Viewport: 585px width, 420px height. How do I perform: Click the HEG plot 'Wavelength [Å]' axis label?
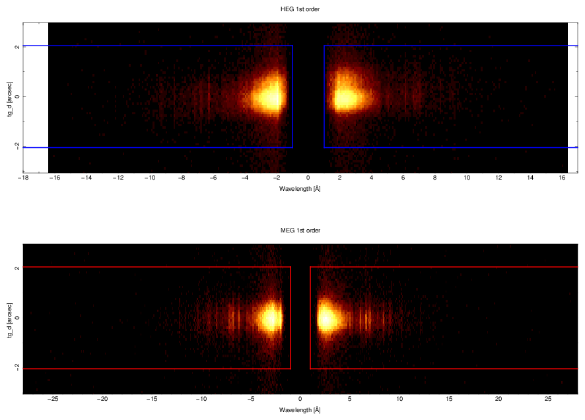tap(300, 188)
